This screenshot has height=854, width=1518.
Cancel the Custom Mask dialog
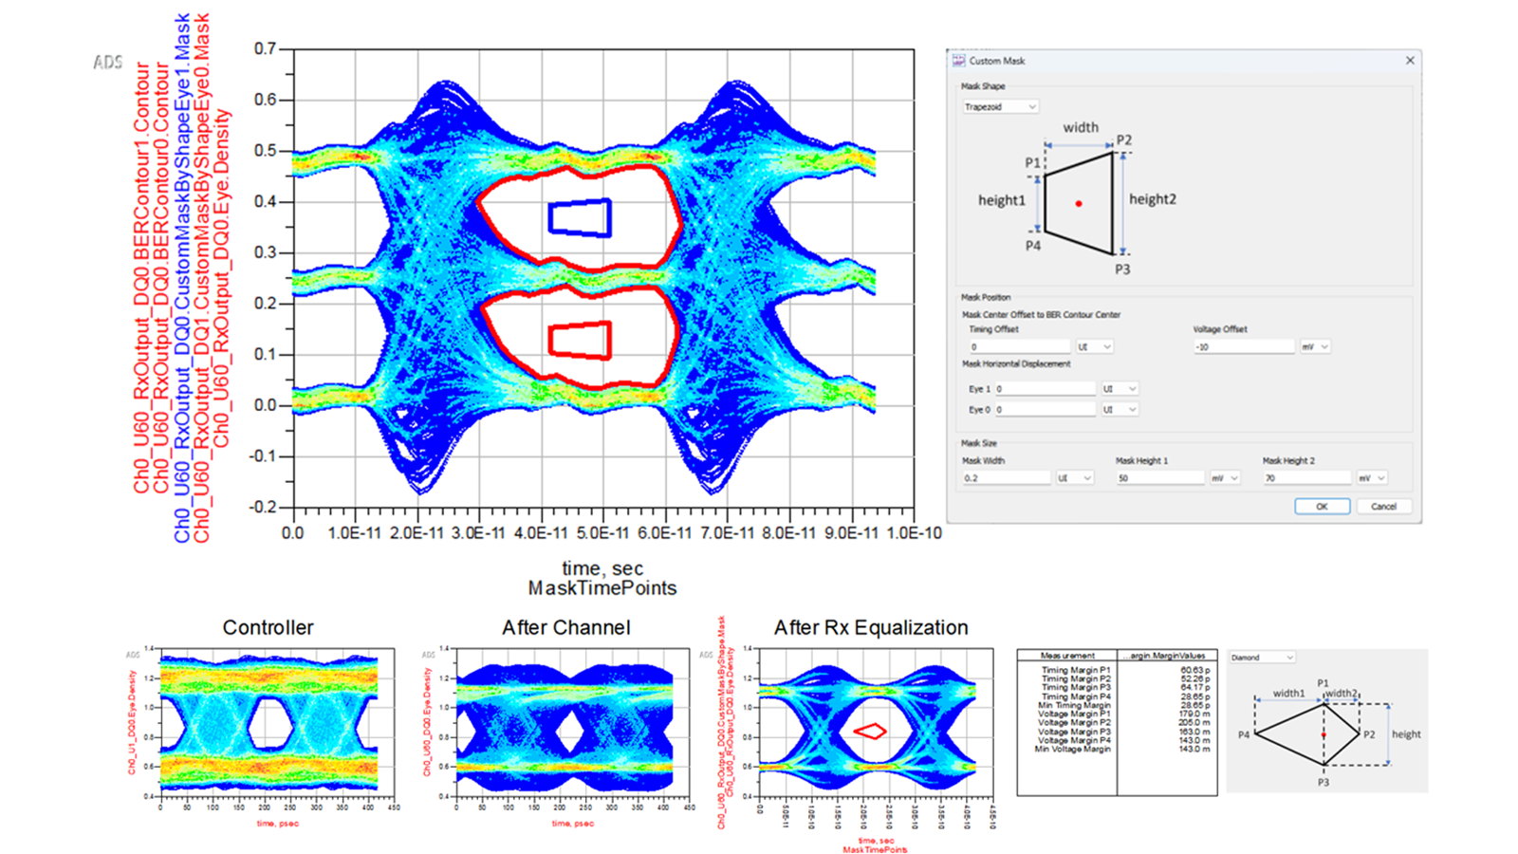tap(1383, 507)
